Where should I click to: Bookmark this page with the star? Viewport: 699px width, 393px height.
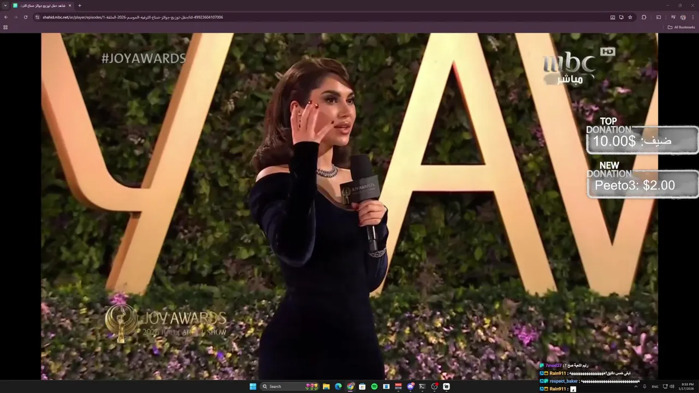630,17
